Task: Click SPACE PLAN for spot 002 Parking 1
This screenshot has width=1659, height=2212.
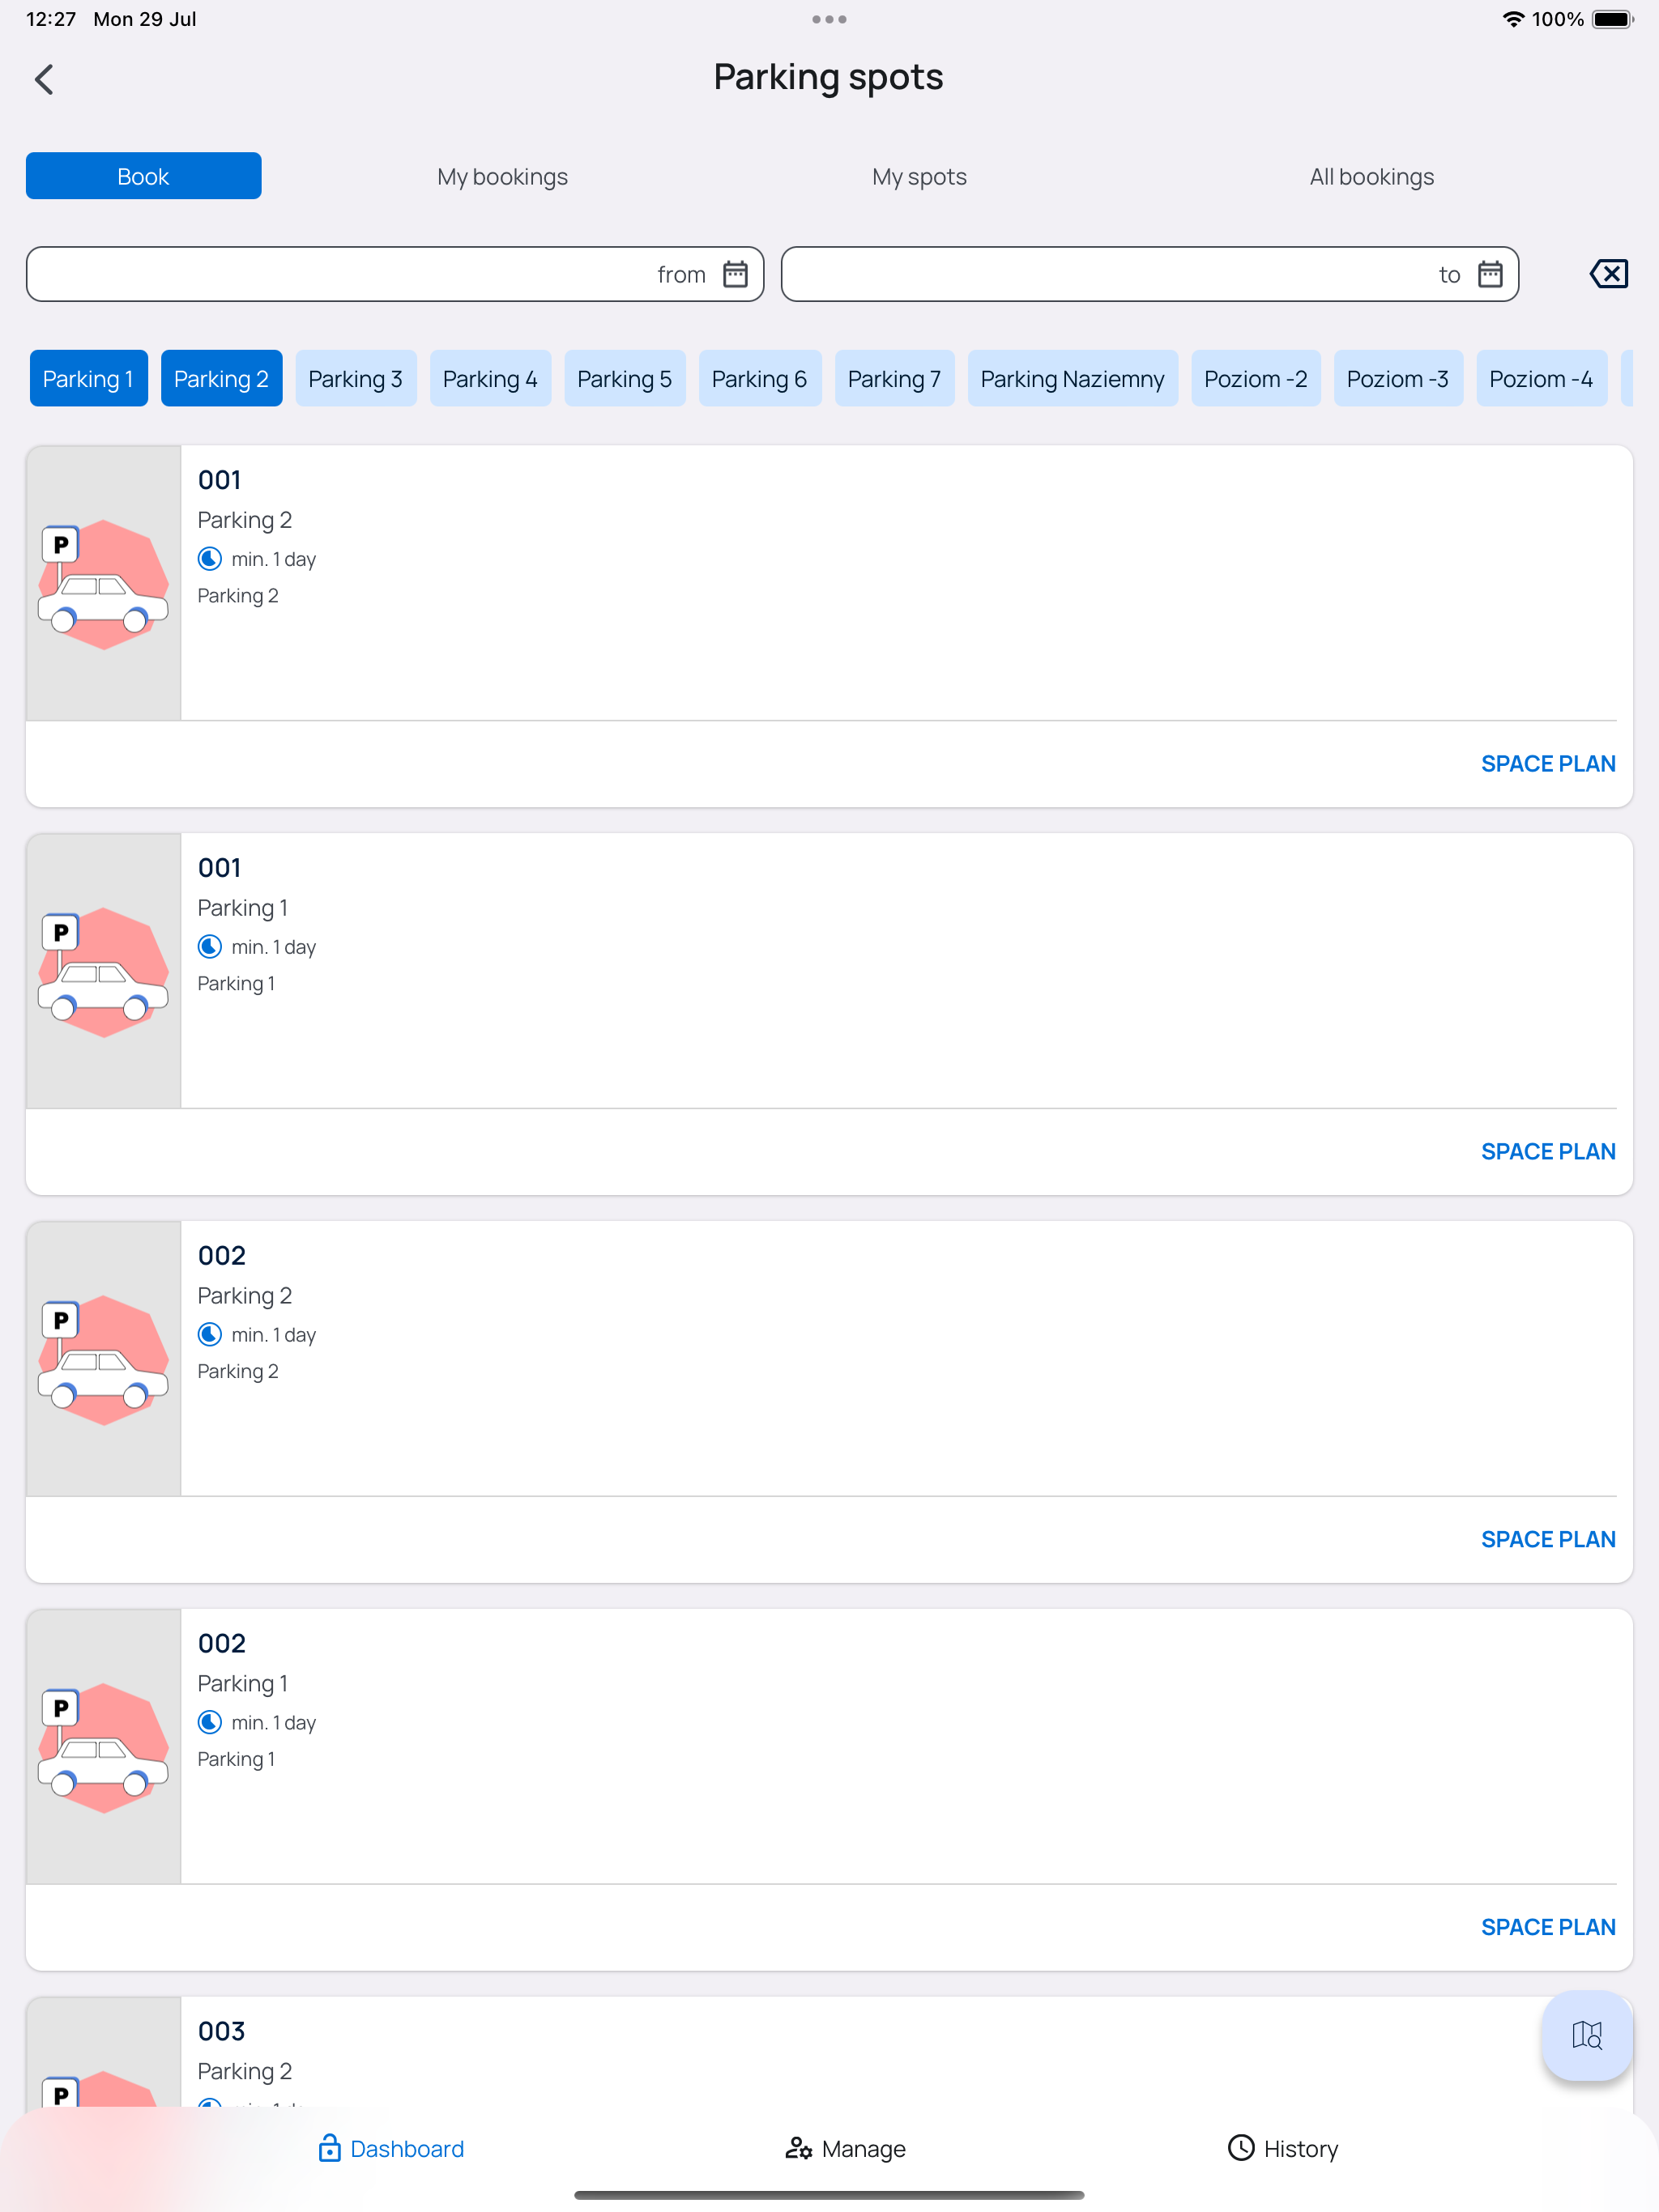Action: click(x=1547, y=1927)
